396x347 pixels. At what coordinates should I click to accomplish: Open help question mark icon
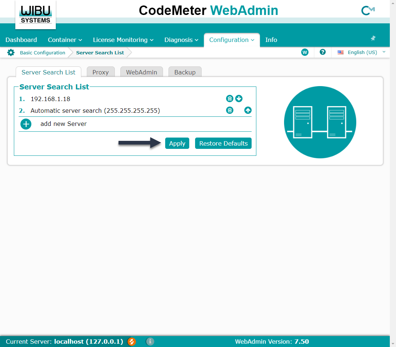click(x=322, y=52)
